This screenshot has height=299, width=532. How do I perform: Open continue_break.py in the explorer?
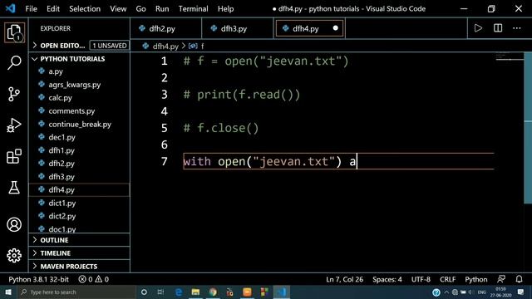pyautogui.click(x=80, y=124)
